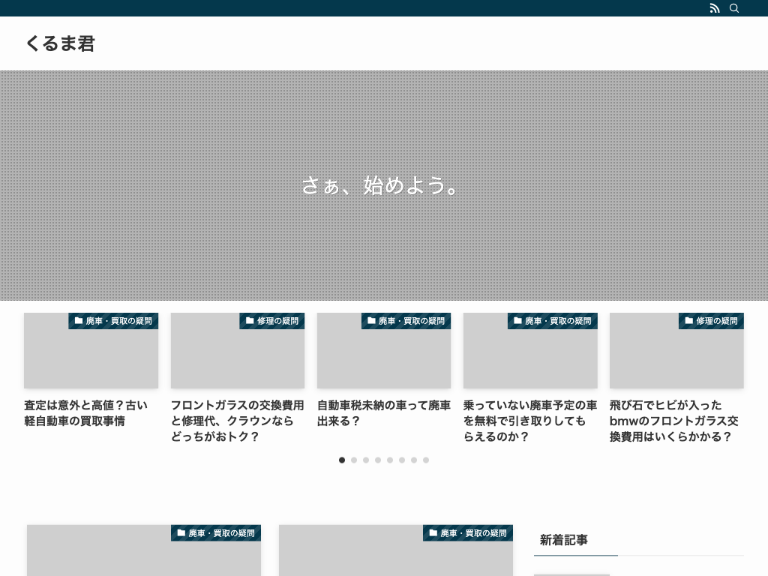Click 廃車・買取の疑問 tag on bottom-left article card
Screen dimensions: 768x576
tap(215, 533)
